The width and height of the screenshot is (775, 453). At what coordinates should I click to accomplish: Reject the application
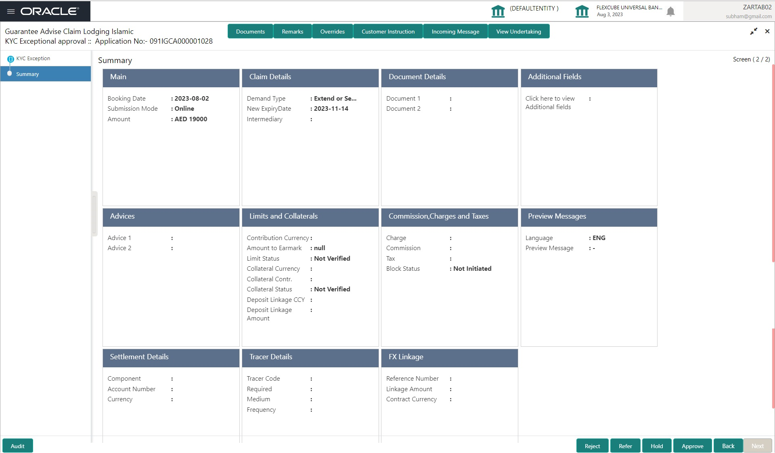click(592, 446)
